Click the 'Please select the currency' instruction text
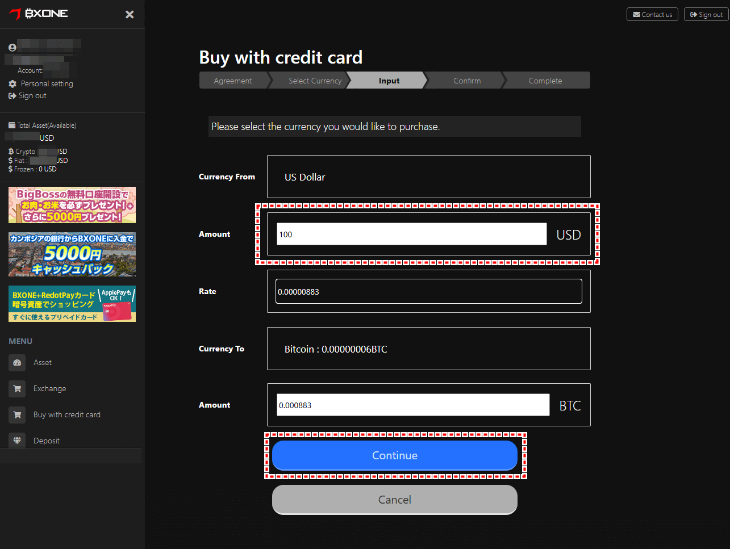The image size is (730, 549). [x=326, y=127]
